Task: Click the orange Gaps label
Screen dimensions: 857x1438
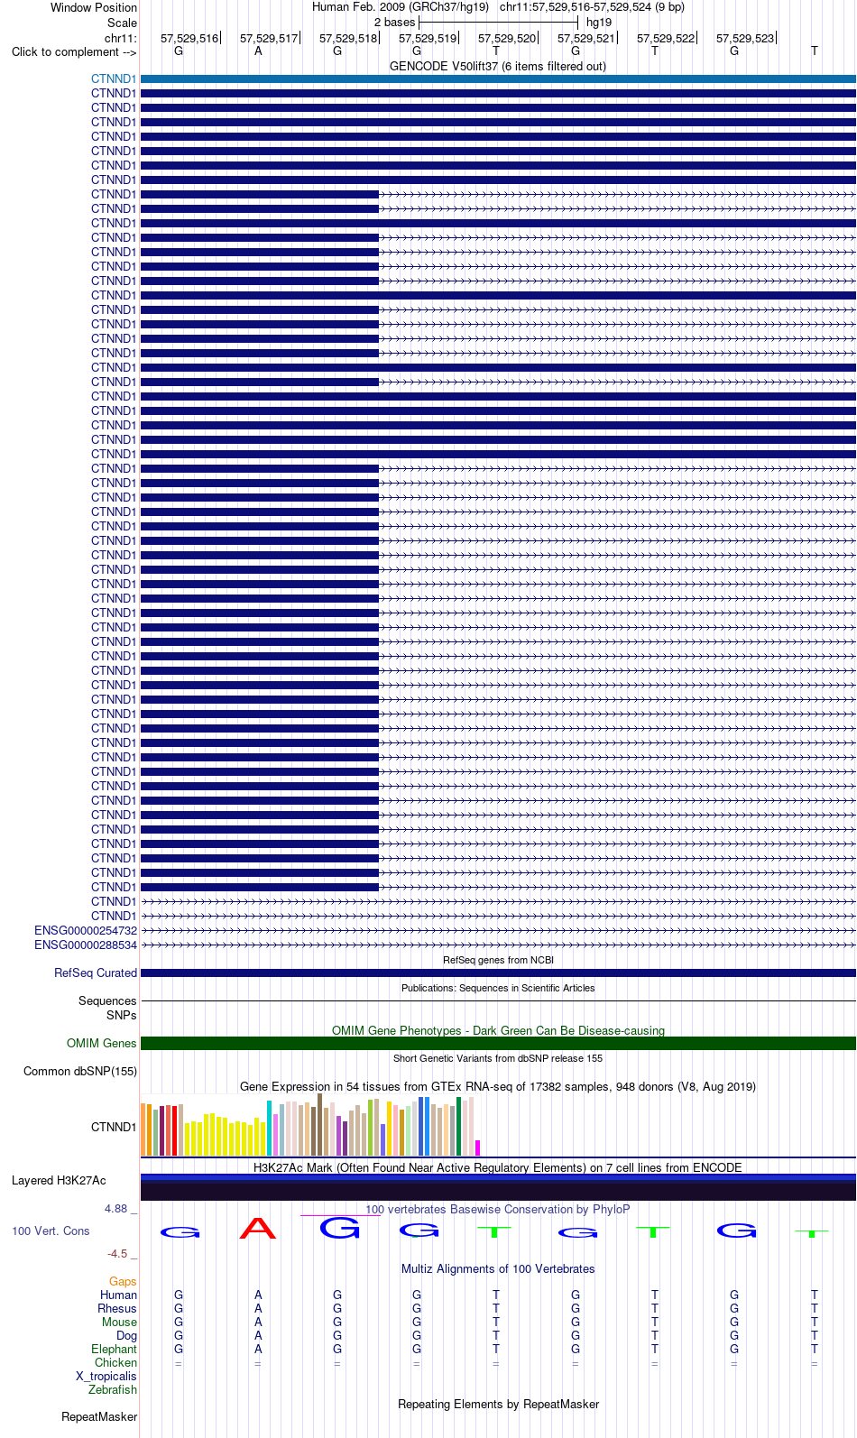Action: click(x=123, y=1281)
